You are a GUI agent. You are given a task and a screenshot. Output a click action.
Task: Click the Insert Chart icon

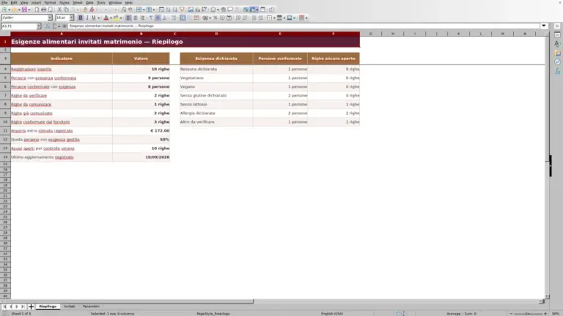[197, 10]
